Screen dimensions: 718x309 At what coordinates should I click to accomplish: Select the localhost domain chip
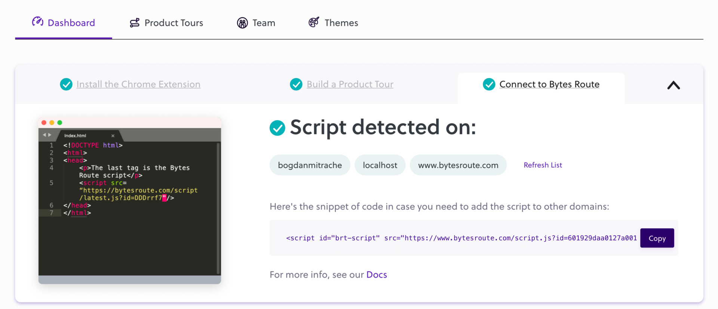coord(380,165)
